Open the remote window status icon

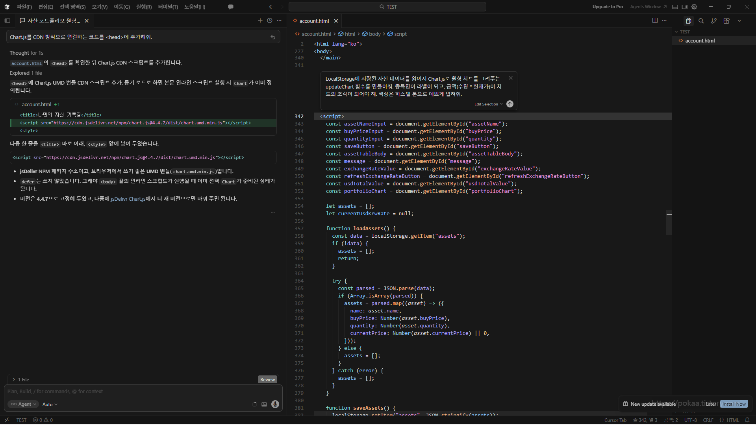click(x=7, y=420)
